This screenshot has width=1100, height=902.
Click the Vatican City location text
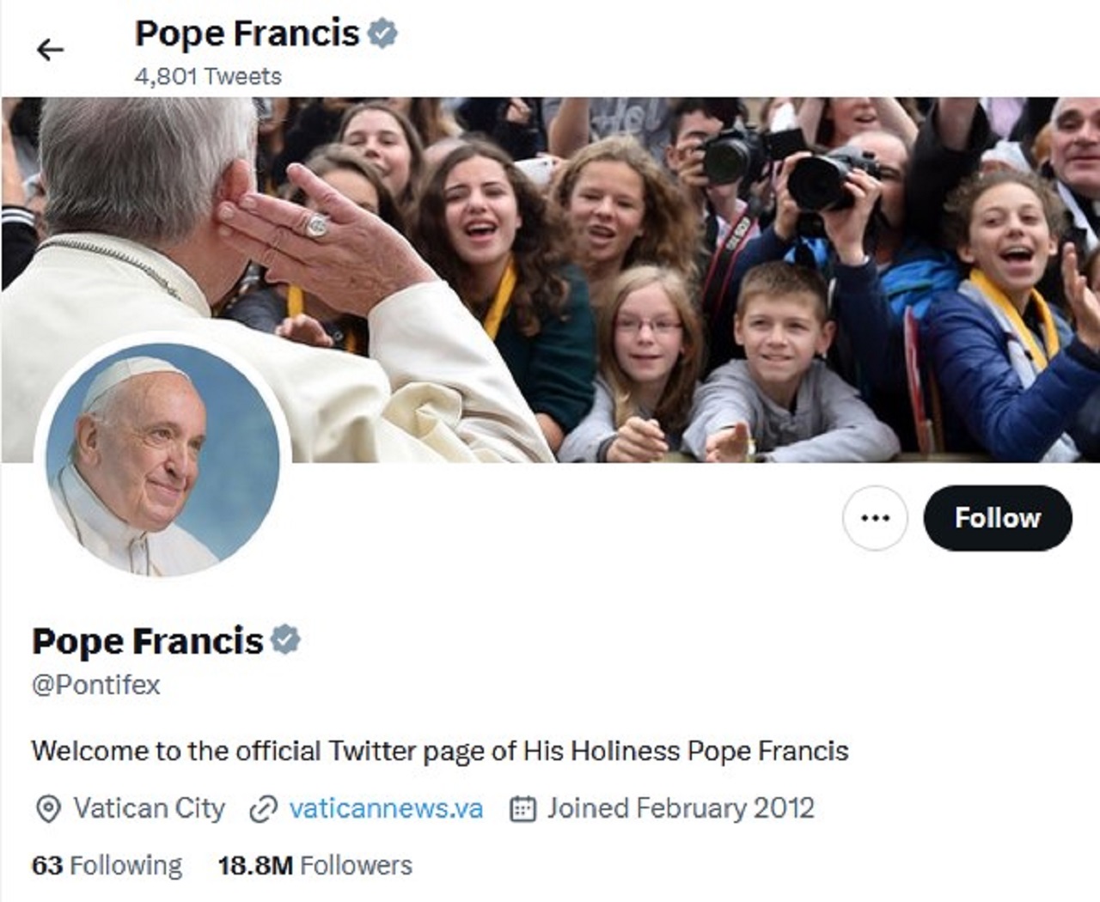tap(149, 808)
